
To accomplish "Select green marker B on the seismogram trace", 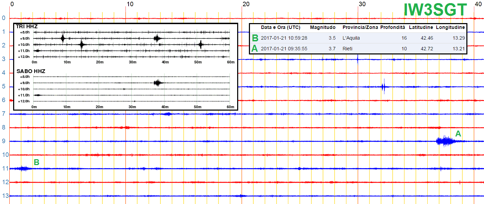I will point(36,162).
